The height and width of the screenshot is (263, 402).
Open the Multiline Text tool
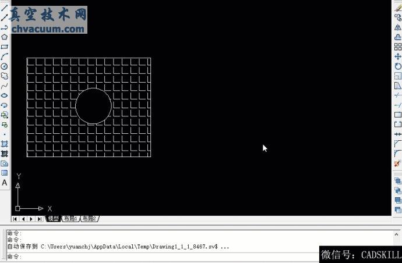tap(5, 182)
